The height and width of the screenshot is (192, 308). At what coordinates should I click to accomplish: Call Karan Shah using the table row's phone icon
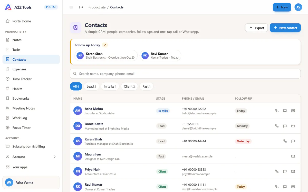coord(285,141)
